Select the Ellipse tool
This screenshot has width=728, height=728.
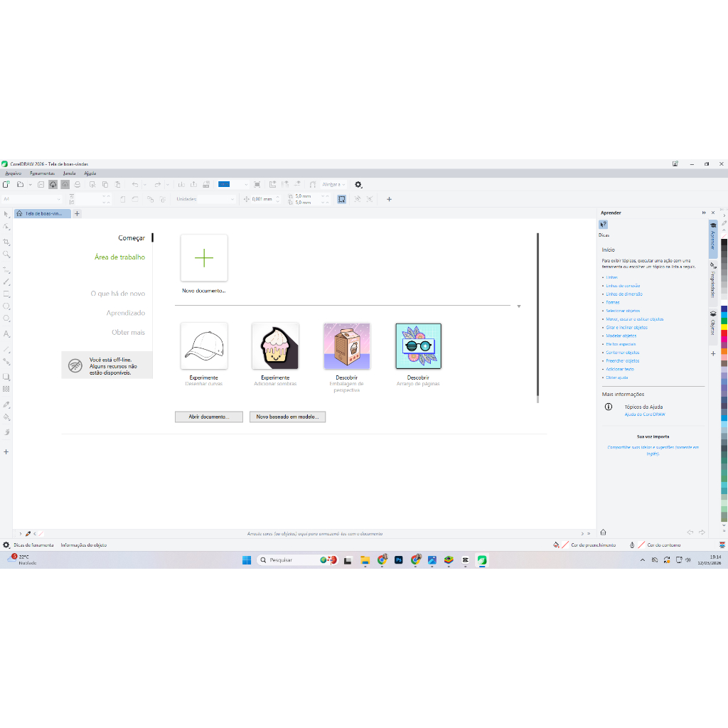(x=6, y=306)
